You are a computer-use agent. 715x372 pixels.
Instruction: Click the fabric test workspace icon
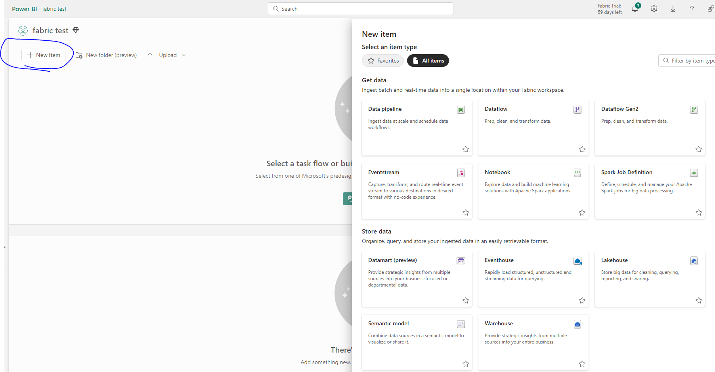23,30
